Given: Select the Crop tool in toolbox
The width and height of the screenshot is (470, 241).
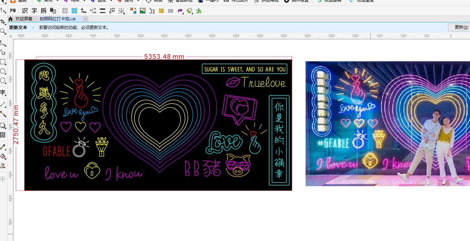Looking at the screenshot, I should tap(3, 22).
